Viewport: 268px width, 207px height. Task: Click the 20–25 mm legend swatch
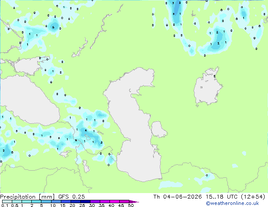(75, 202)
